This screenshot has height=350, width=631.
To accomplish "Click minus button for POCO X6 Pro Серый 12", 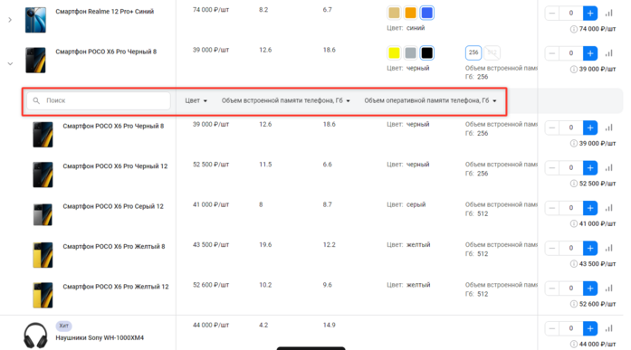I will point(551,208).
